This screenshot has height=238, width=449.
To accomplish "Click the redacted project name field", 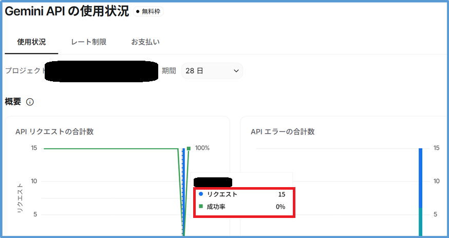I will click(x=101, y=71).
